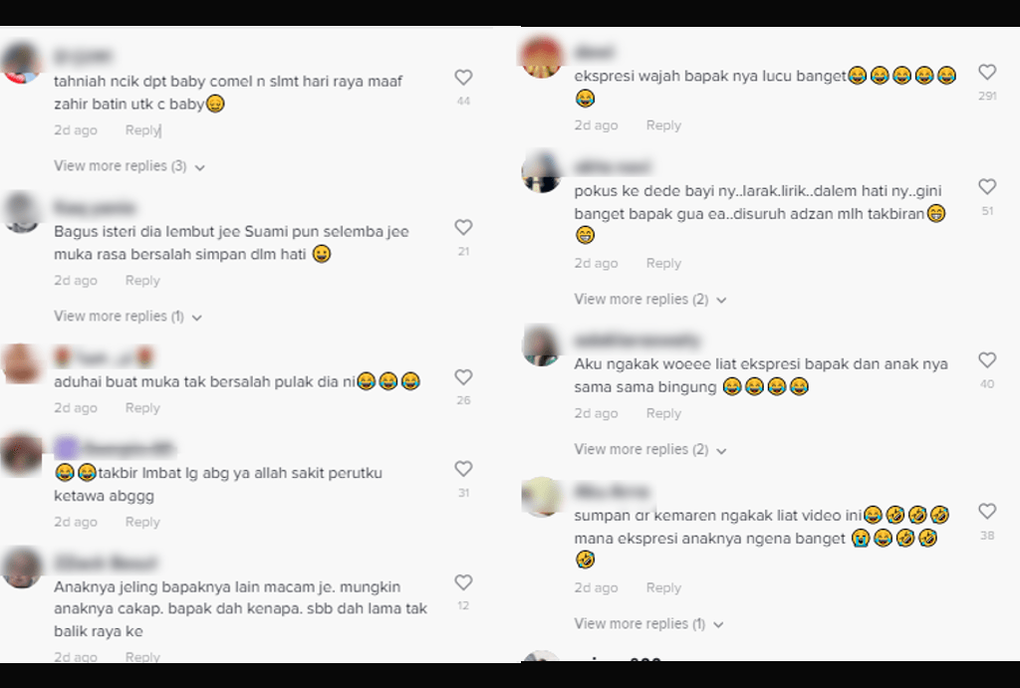Tap the heart on 'pokus ke dede bayi' comment

[x=987, y=187]
